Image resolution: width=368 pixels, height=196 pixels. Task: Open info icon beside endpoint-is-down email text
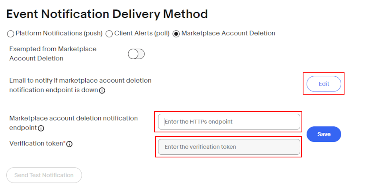click(x=102, y=90)
